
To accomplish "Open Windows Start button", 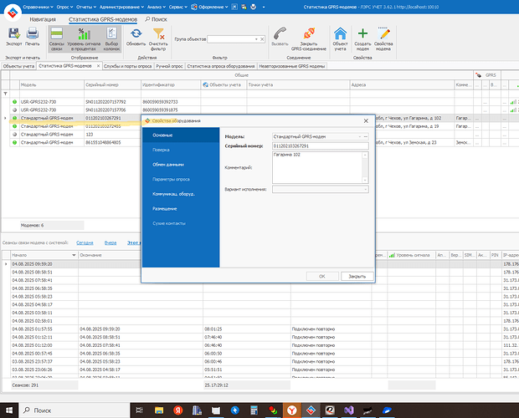I will [x=9, y=410].
